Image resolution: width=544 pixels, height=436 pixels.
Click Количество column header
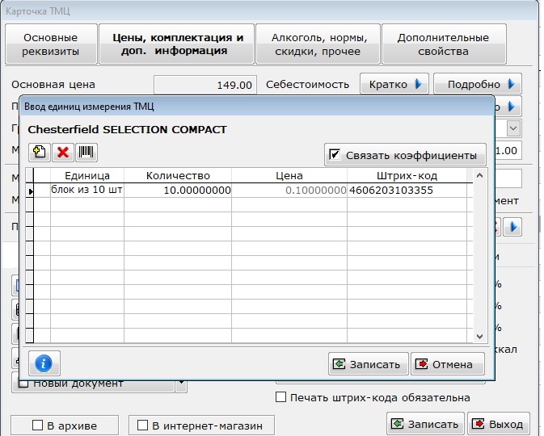pyautogui.click(x=178, y=175)
